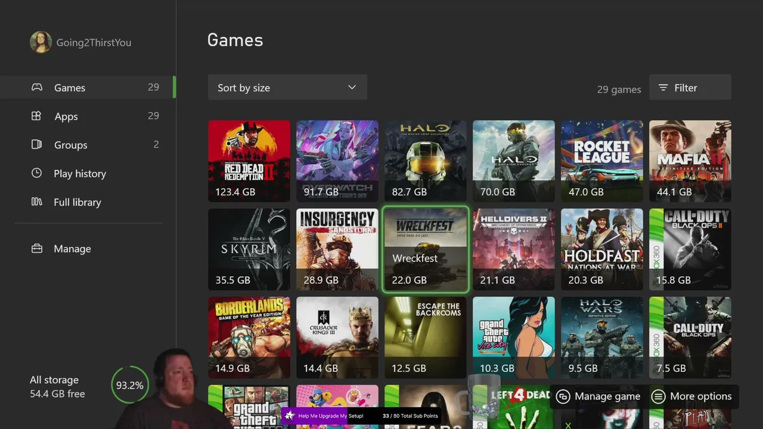Open More options

coord(692,396)
